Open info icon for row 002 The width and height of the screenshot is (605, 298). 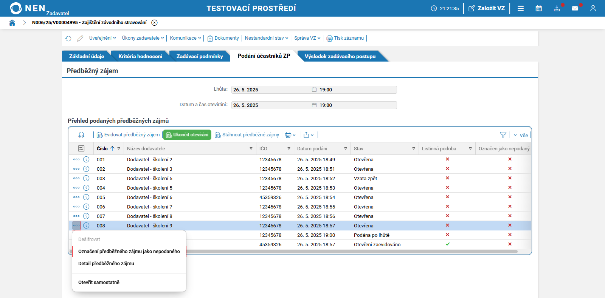(x=86, y=169)
